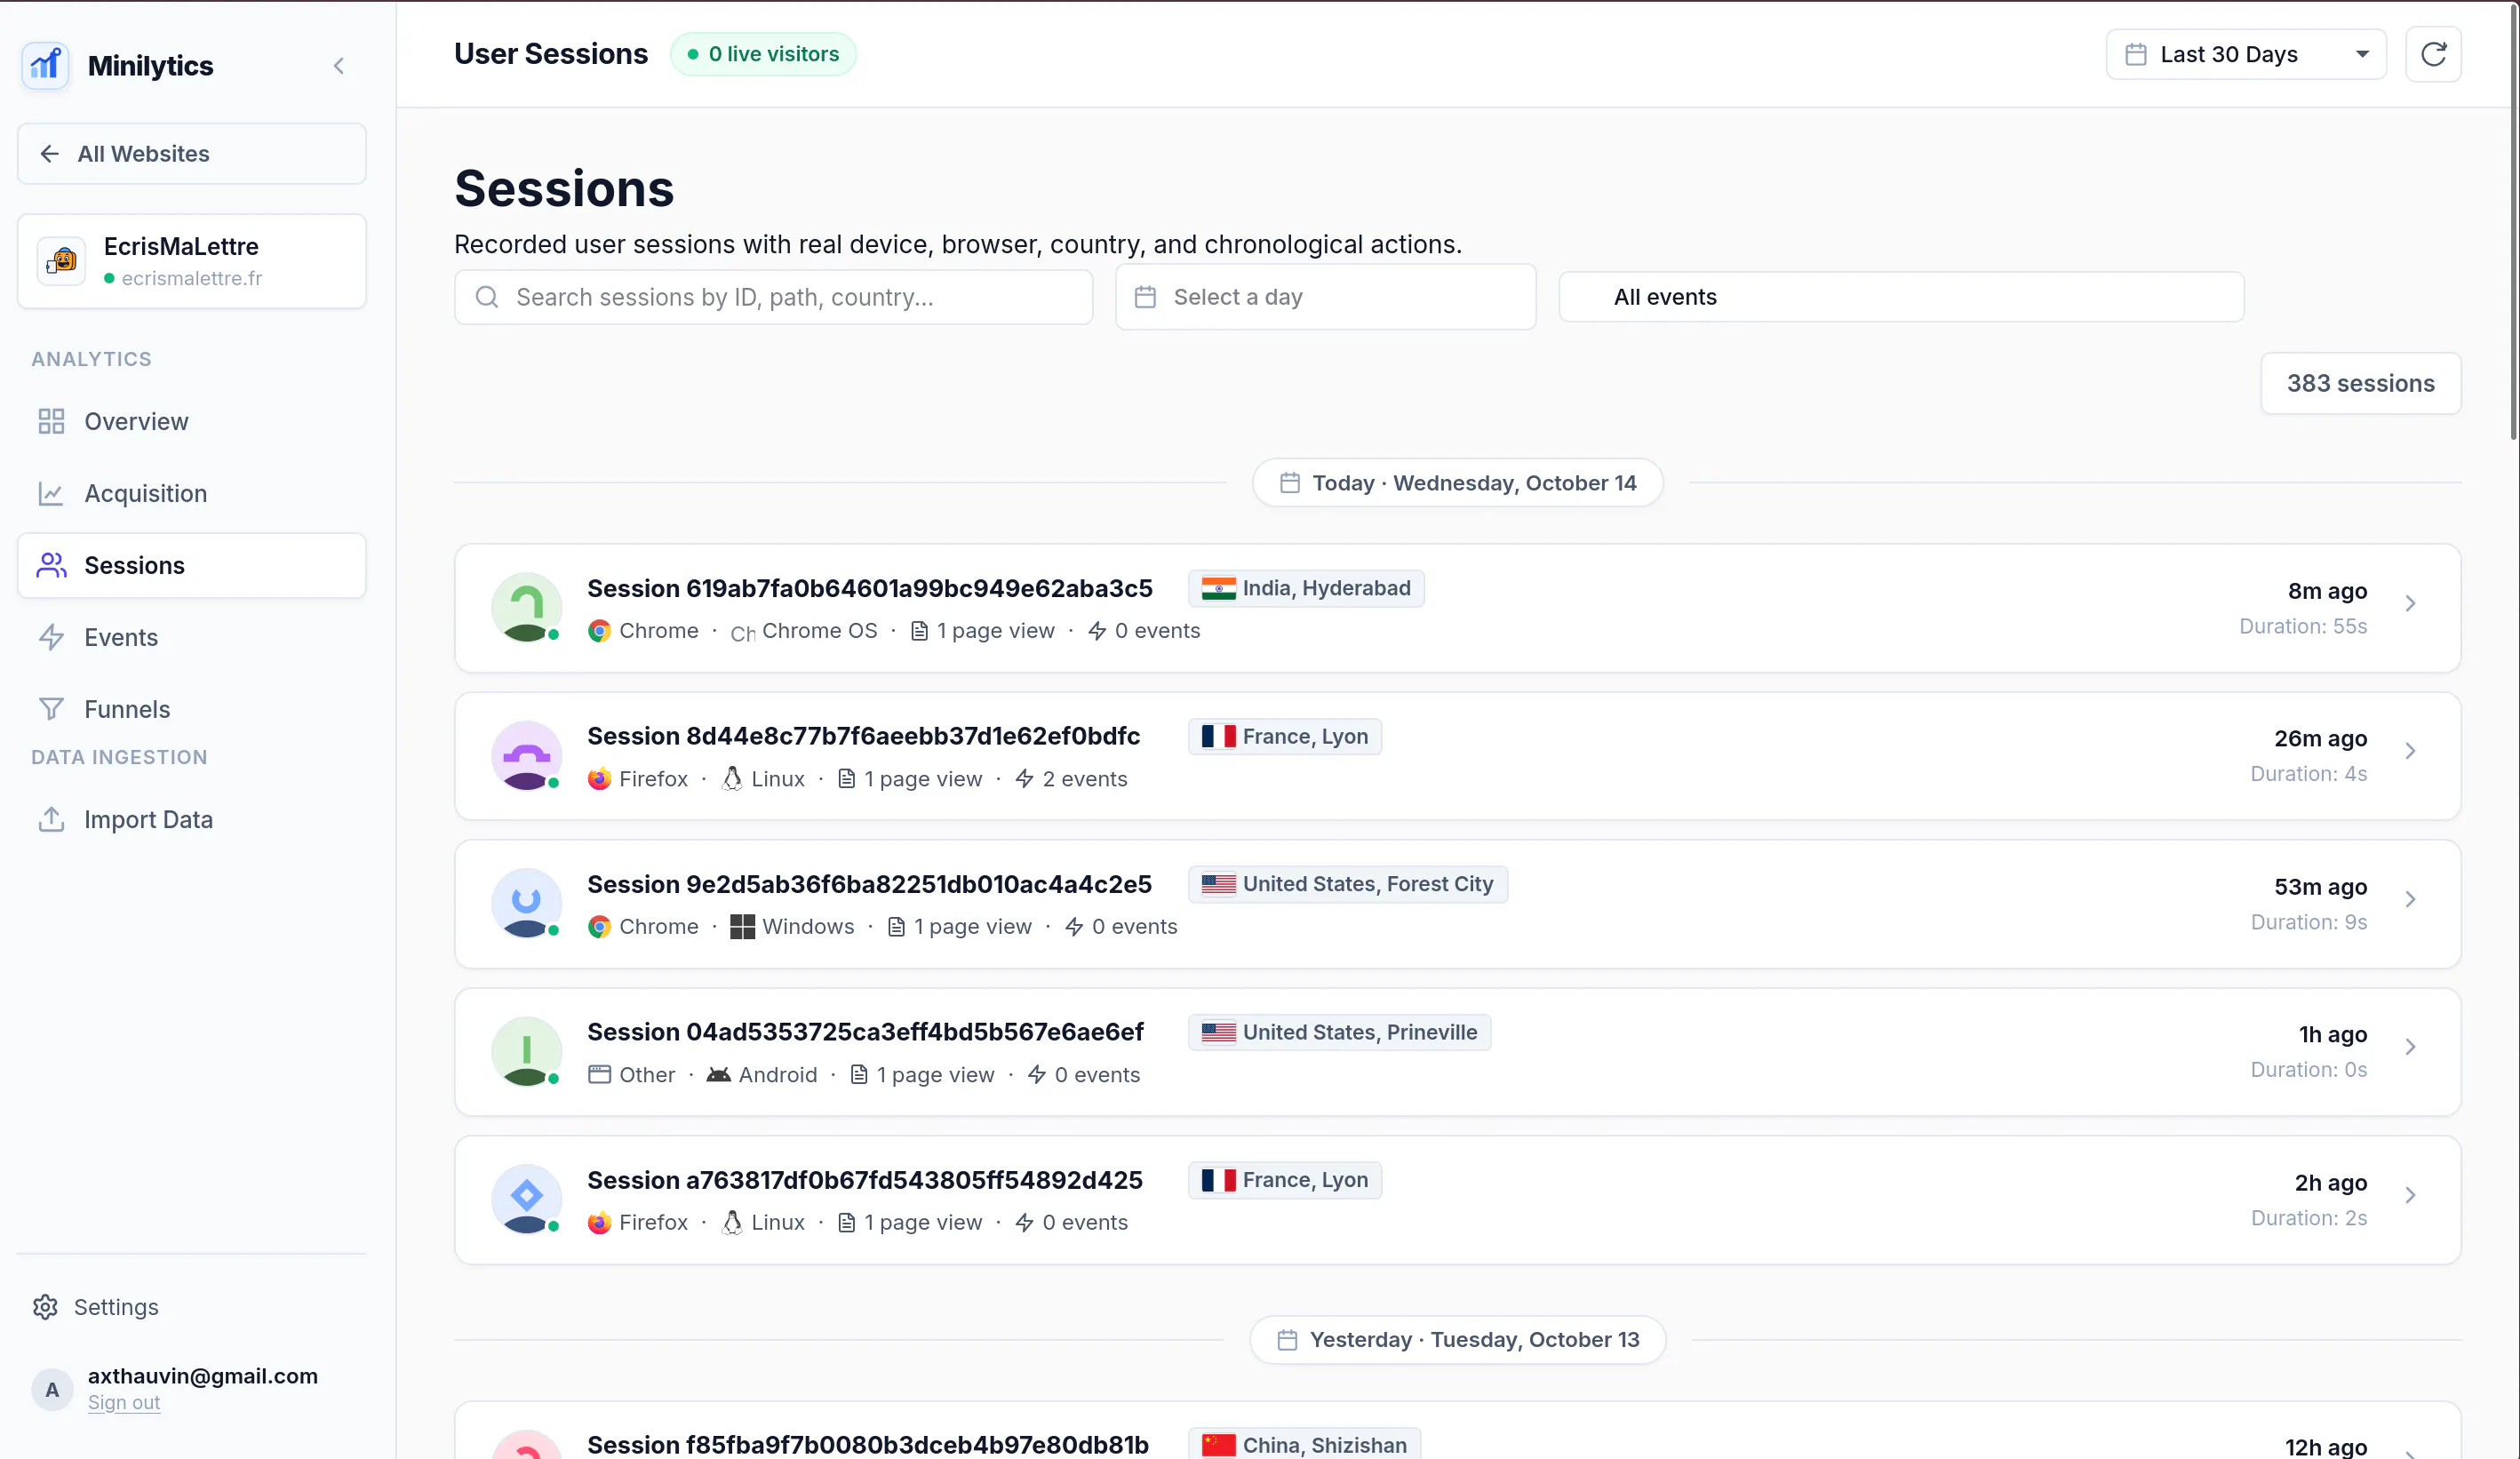Collapse the sidebar with the chevron

[x=339, y=66]
